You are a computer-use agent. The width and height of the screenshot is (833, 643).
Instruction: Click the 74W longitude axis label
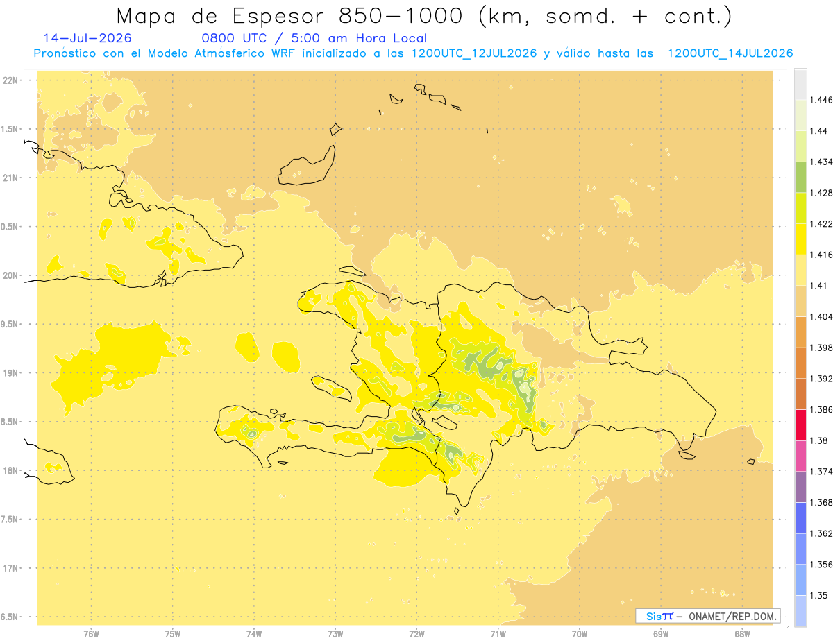254,634
